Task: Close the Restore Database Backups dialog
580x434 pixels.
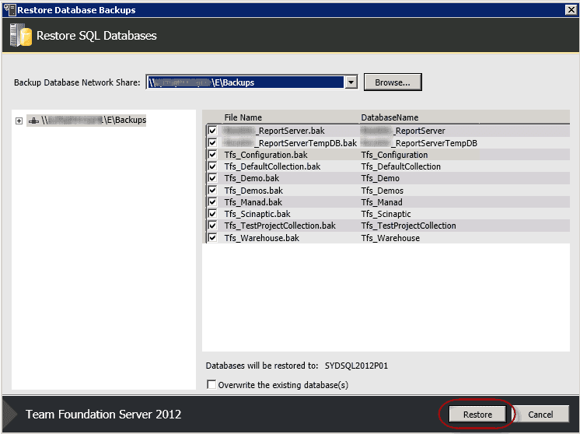Action: (570, 10)
